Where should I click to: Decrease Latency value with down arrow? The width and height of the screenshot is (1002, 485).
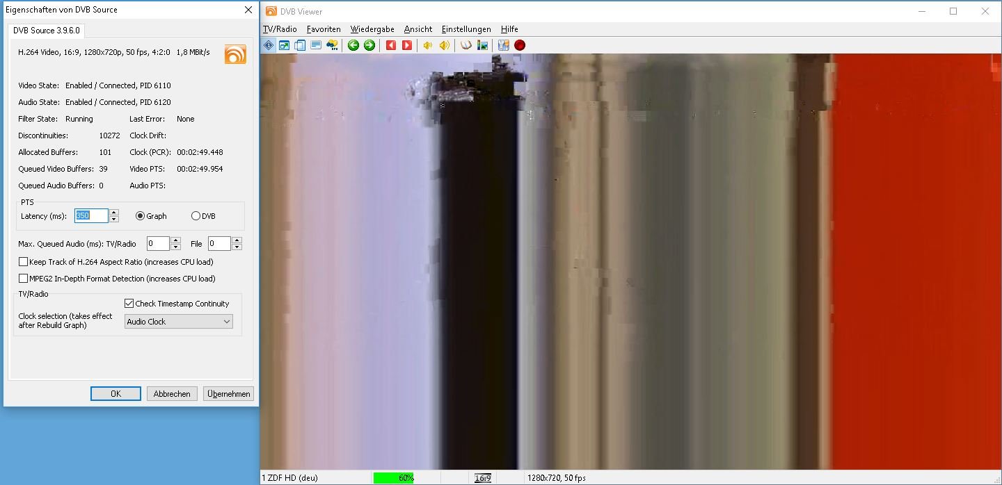coord(114,220)
